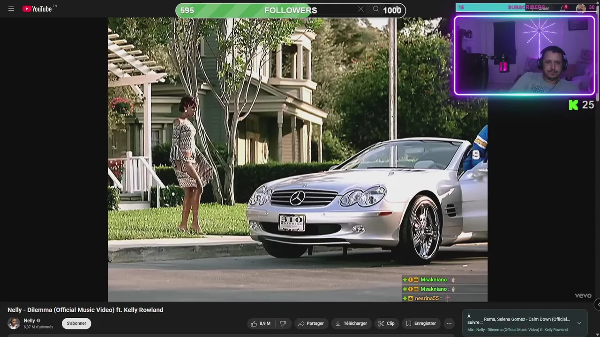The image size is (600, 337).
Task: Clear the search box with the X icon
Action: [361, 9]
